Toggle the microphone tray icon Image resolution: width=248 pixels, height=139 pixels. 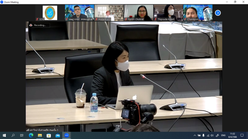(x=203, y=135)
